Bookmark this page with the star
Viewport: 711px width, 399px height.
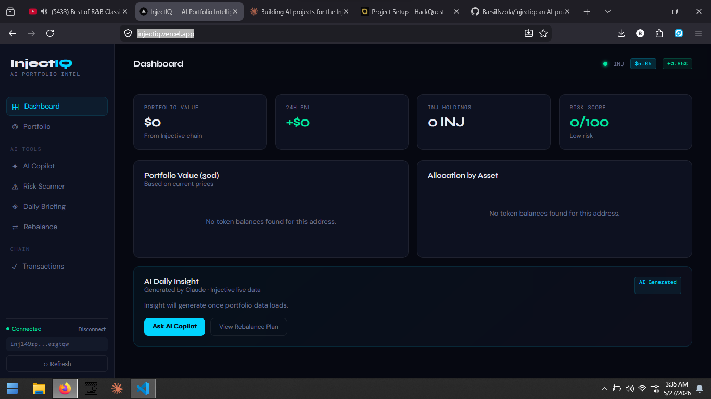click(543, 33)
